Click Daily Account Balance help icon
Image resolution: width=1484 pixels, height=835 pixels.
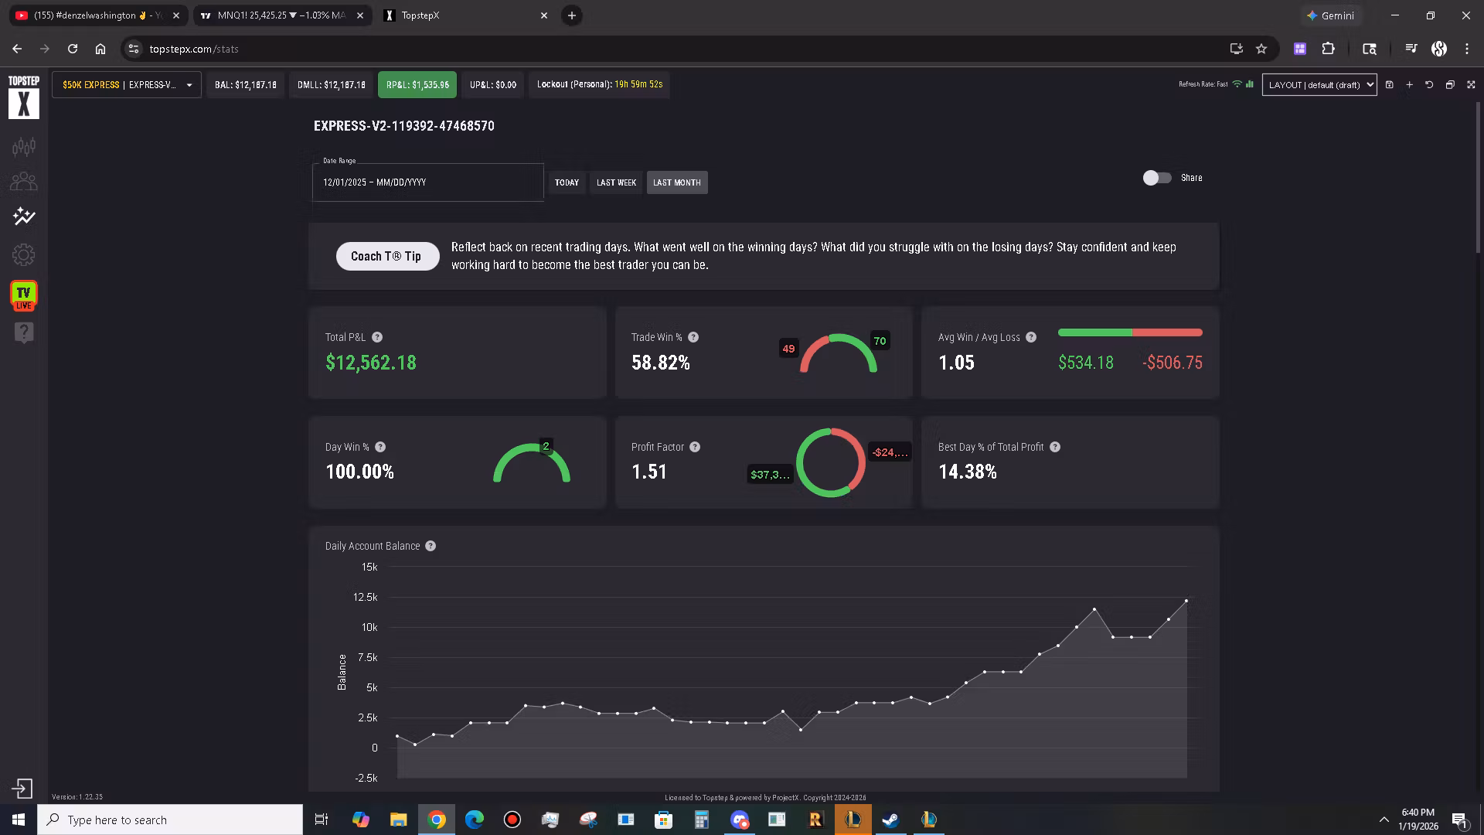tap(431, 546)
